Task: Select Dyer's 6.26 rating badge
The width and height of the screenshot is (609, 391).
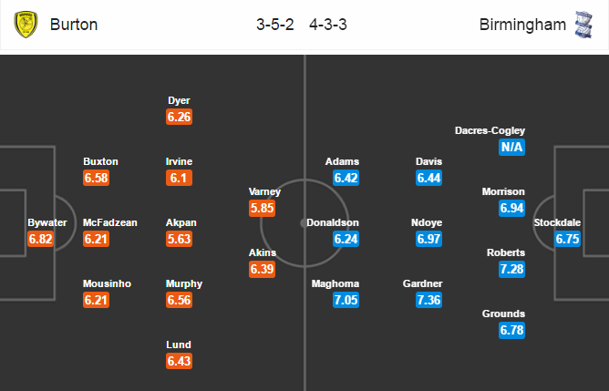Action: coord(179,117)
